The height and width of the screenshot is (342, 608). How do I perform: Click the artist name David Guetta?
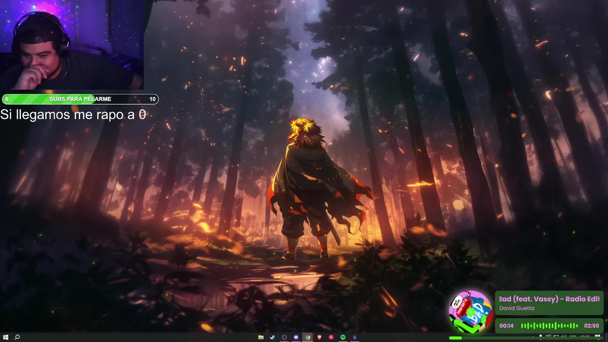(x=517, y=308)
